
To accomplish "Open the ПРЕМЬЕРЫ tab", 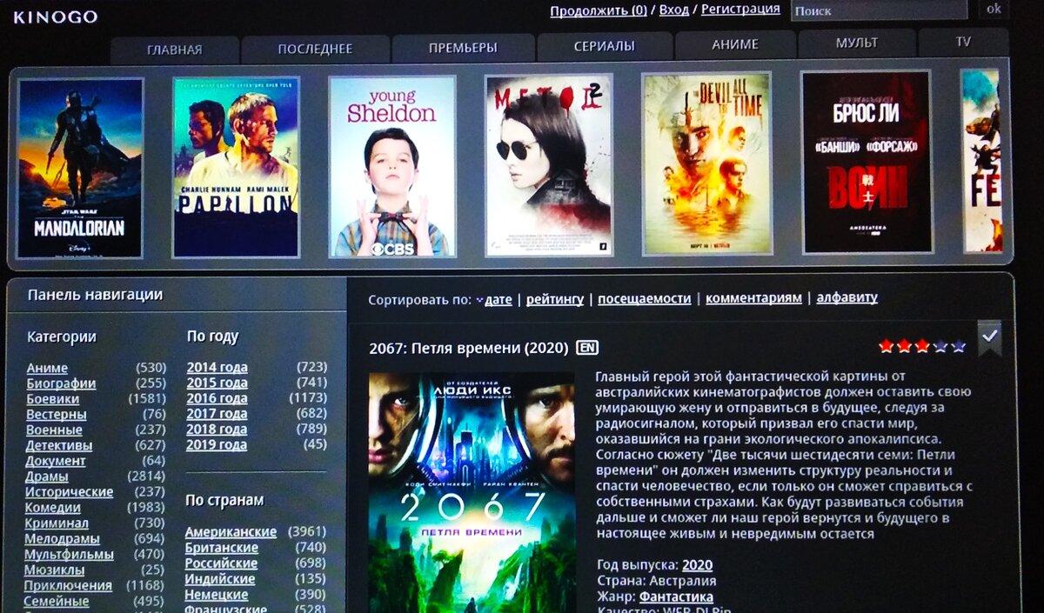I will point(463,48).
